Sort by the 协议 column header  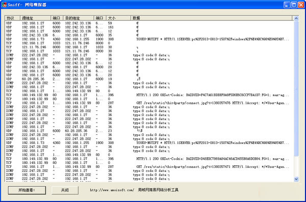pyautogui.click(x=12, y=18)
